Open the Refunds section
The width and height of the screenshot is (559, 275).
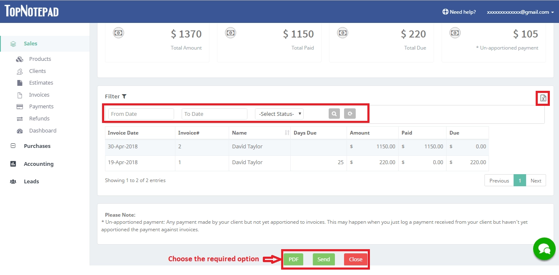tap(39, 118)
